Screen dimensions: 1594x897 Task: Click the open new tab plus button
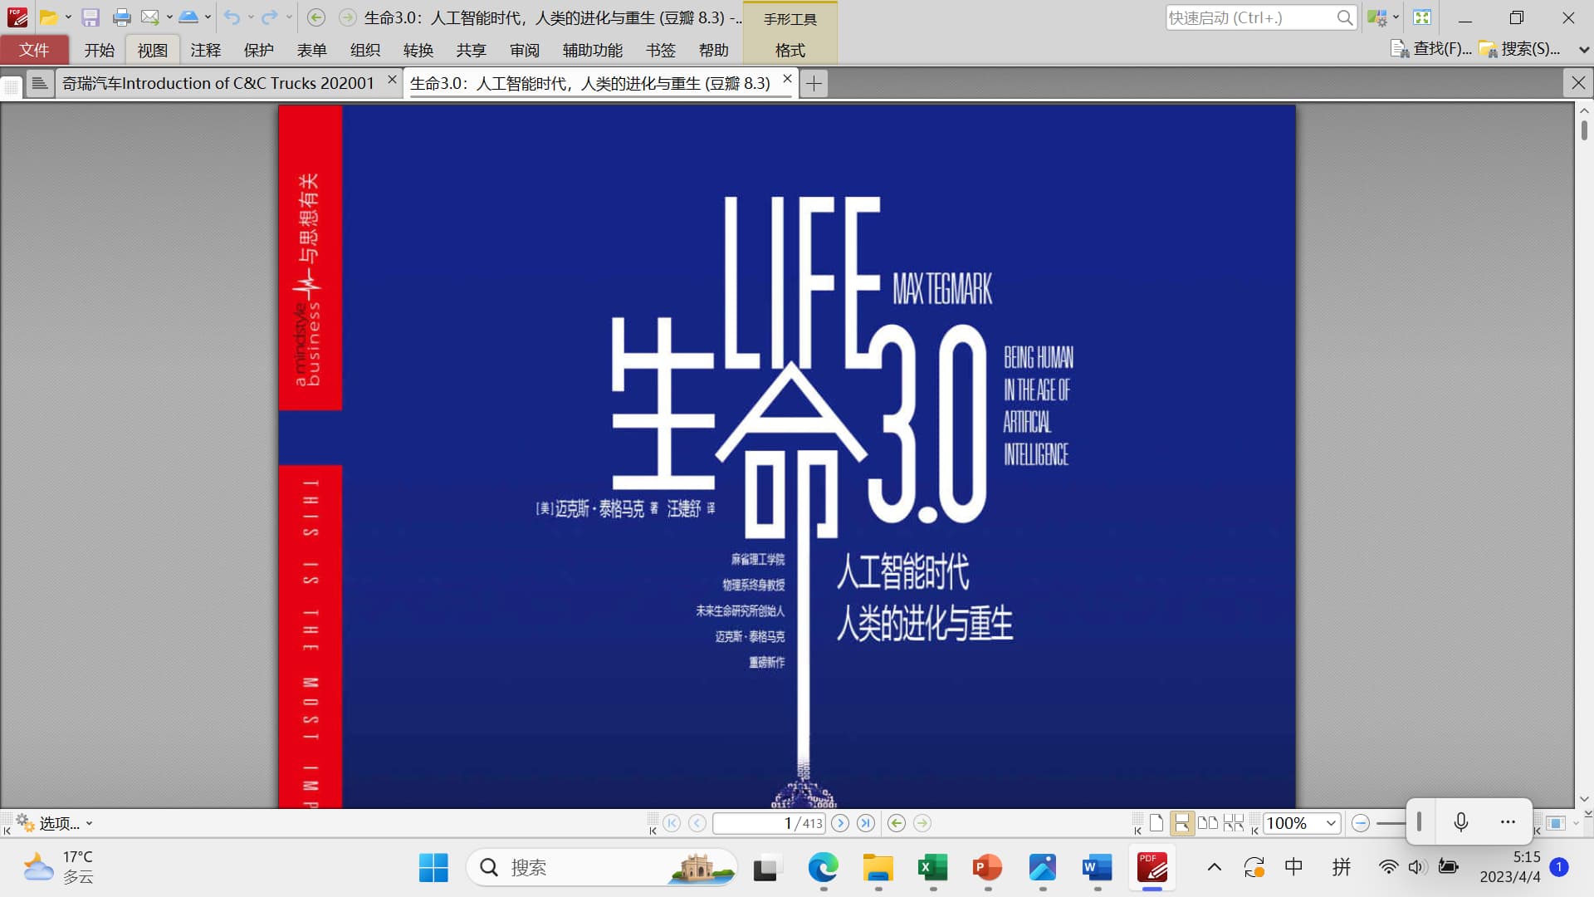pos(814,83)
